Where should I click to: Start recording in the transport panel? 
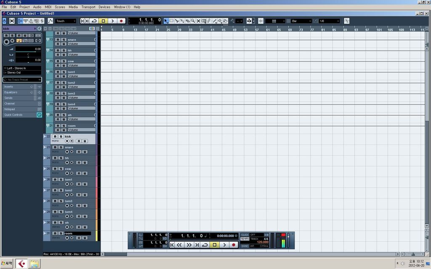click(x=234, y=245)
